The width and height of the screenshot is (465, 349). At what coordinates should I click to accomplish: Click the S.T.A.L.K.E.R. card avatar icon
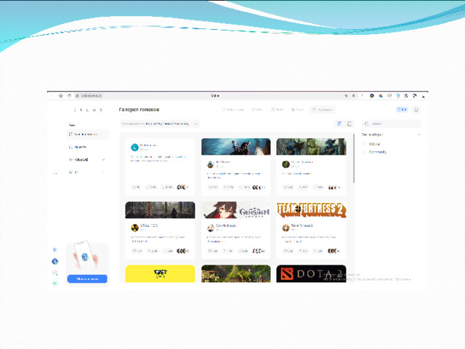pos(134,228)
